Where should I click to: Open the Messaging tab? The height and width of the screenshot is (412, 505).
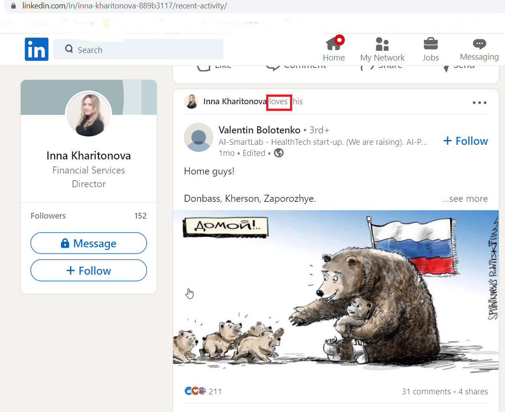coord(479,49)
